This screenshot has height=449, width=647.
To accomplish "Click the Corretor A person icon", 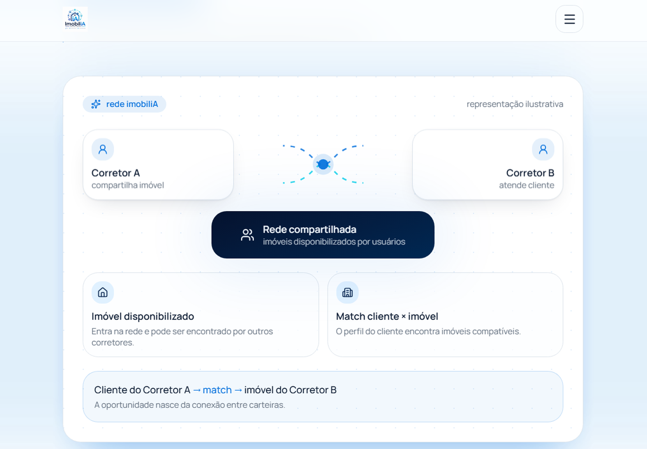I will click(x=103, y=150).
